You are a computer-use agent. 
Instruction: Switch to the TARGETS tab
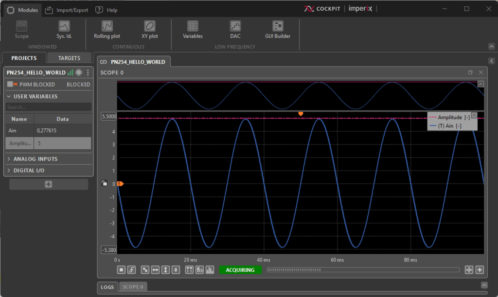point(69,58)
